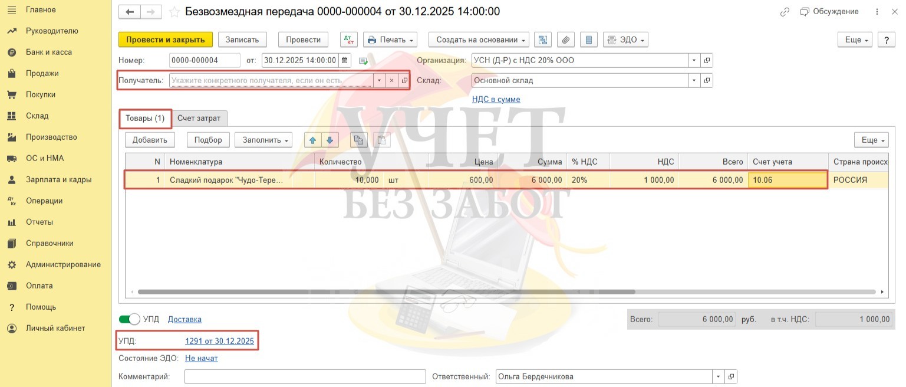The height and width of the screenshot is (387, 906).
Task: Open Производство section in sidebar
Action: pyautogui.click(x=51, y=137)
